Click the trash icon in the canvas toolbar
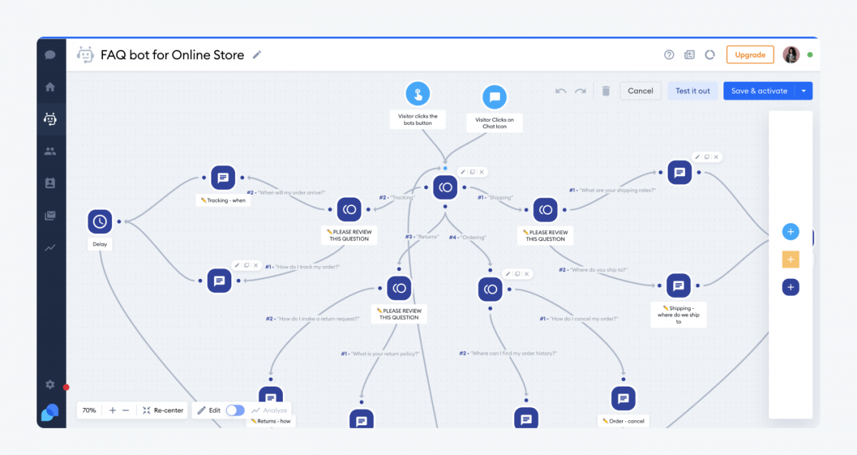Image resolution: width=857 pixels, height=455 pixels. tap(605, 91)
